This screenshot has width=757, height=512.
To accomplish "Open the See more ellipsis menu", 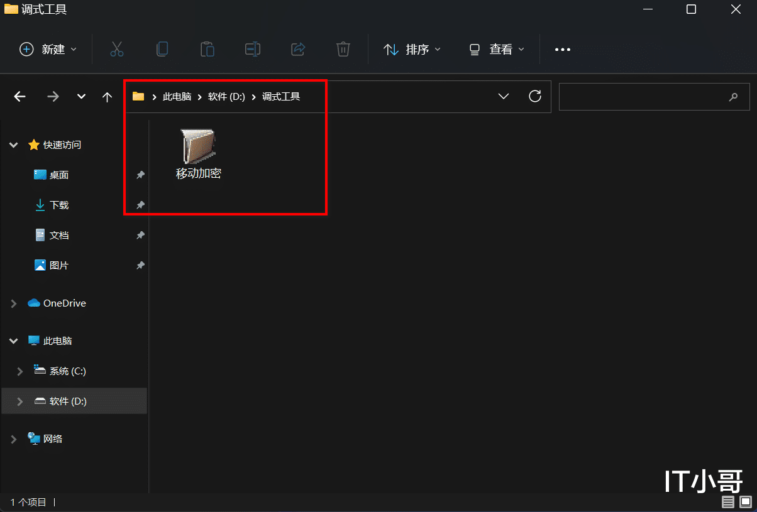I will point(562,49).
